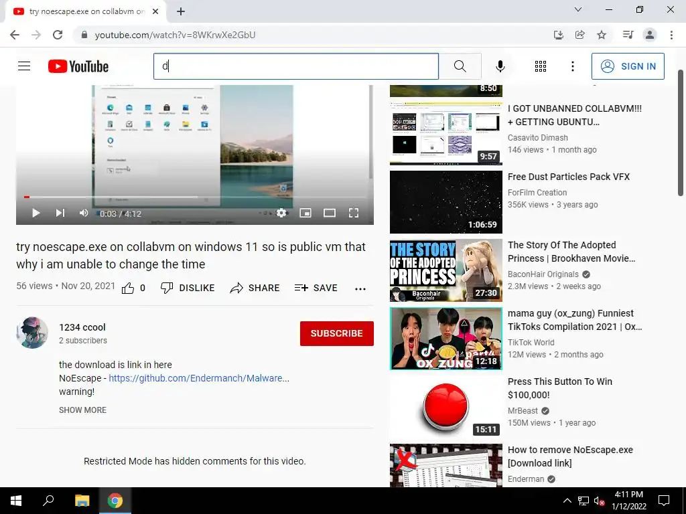Bookmark this tab with star

tap(602, 35)
